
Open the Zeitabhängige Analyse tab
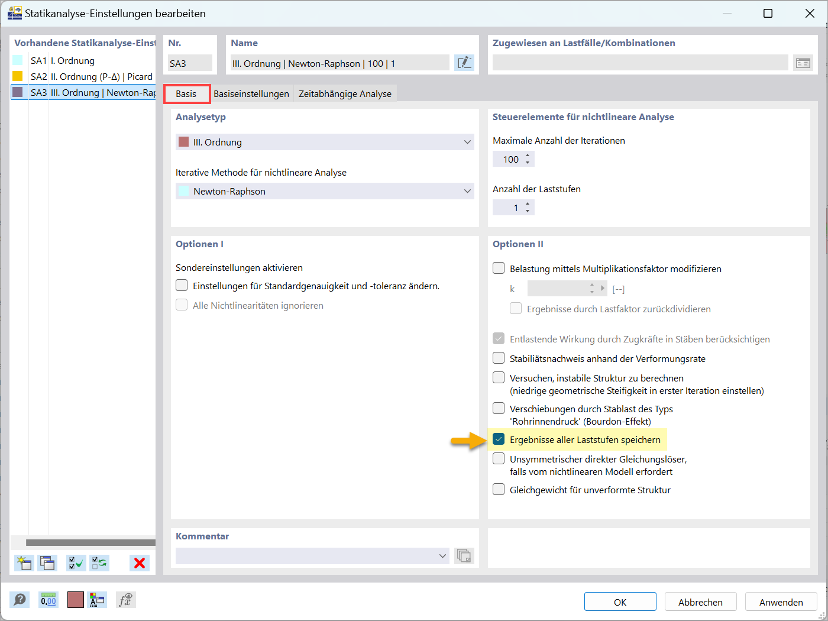345,93
